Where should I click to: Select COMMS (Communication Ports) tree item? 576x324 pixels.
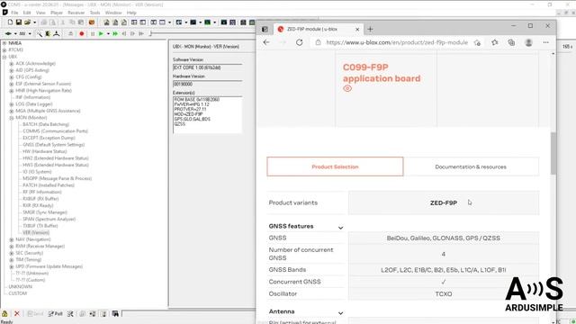click(56, 131)
